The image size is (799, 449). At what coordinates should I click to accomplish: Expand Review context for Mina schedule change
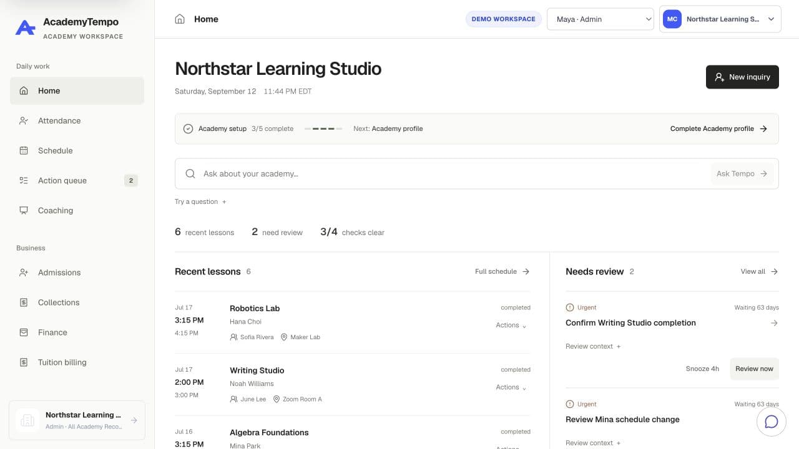click(593, 443)
